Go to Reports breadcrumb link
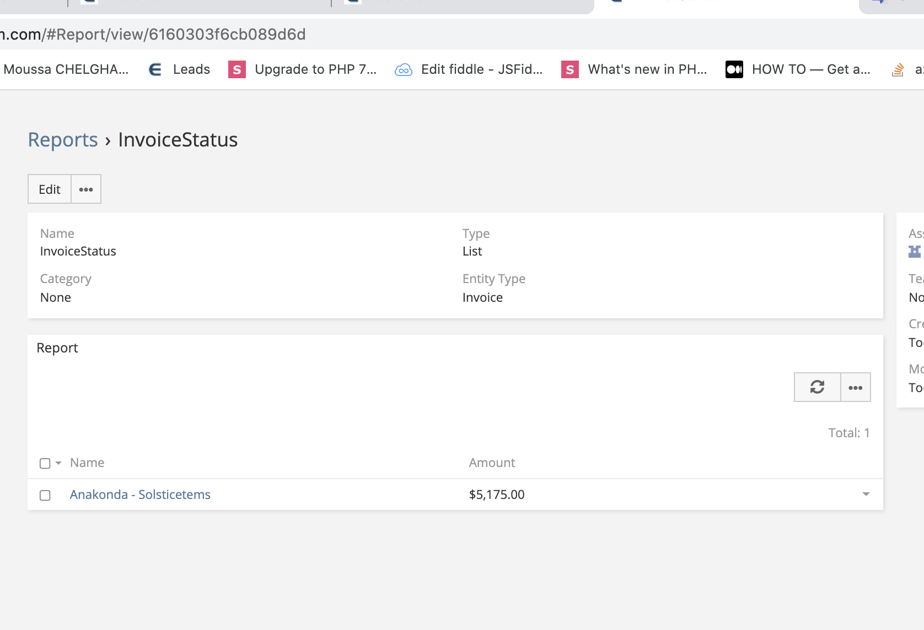This screenshot has height=630, width=924. click(x=63, y=140)
